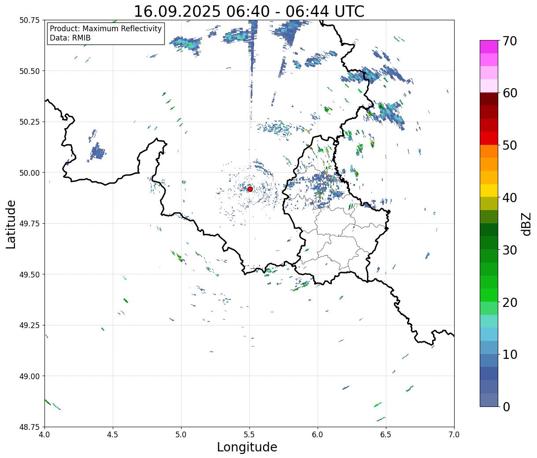Click the longitude tick label 7.0

[454, 434]
